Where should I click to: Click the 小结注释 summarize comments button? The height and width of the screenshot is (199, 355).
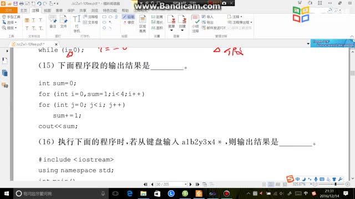tap(195, 24)
